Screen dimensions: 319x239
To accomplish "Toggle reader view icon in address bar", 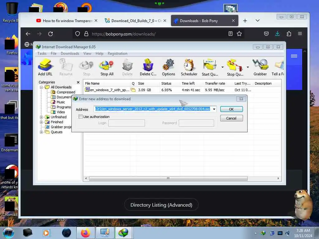I will pos(230,34).
